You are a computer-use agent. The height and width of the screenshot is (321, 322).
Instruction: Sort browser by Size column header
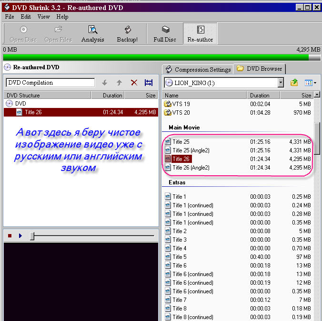tap(297, 96)
